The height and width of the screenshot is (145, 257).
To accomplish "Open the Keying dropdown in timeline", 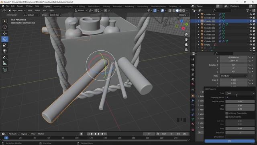I will point(25,134).
